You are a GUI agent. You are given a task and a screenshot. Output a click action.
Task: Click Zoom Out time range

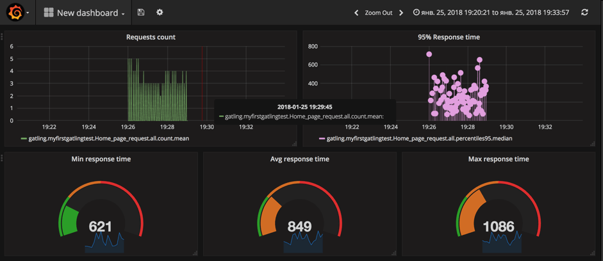[x=379, y=13]
